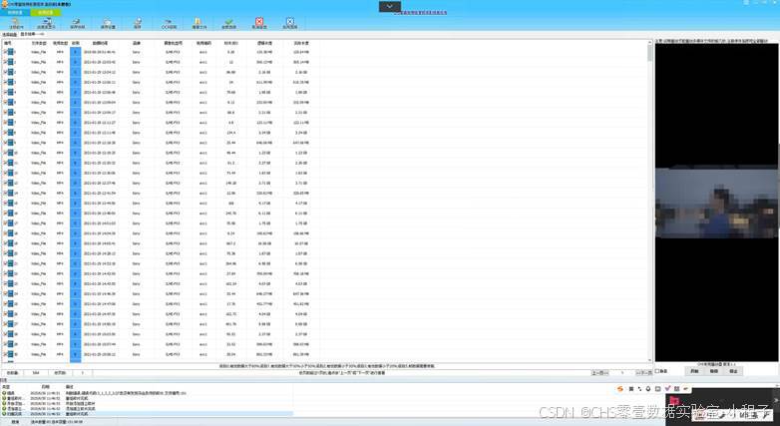Click the orange Sogou S input icon
780x426 pixels.
[x=620, y=389]
